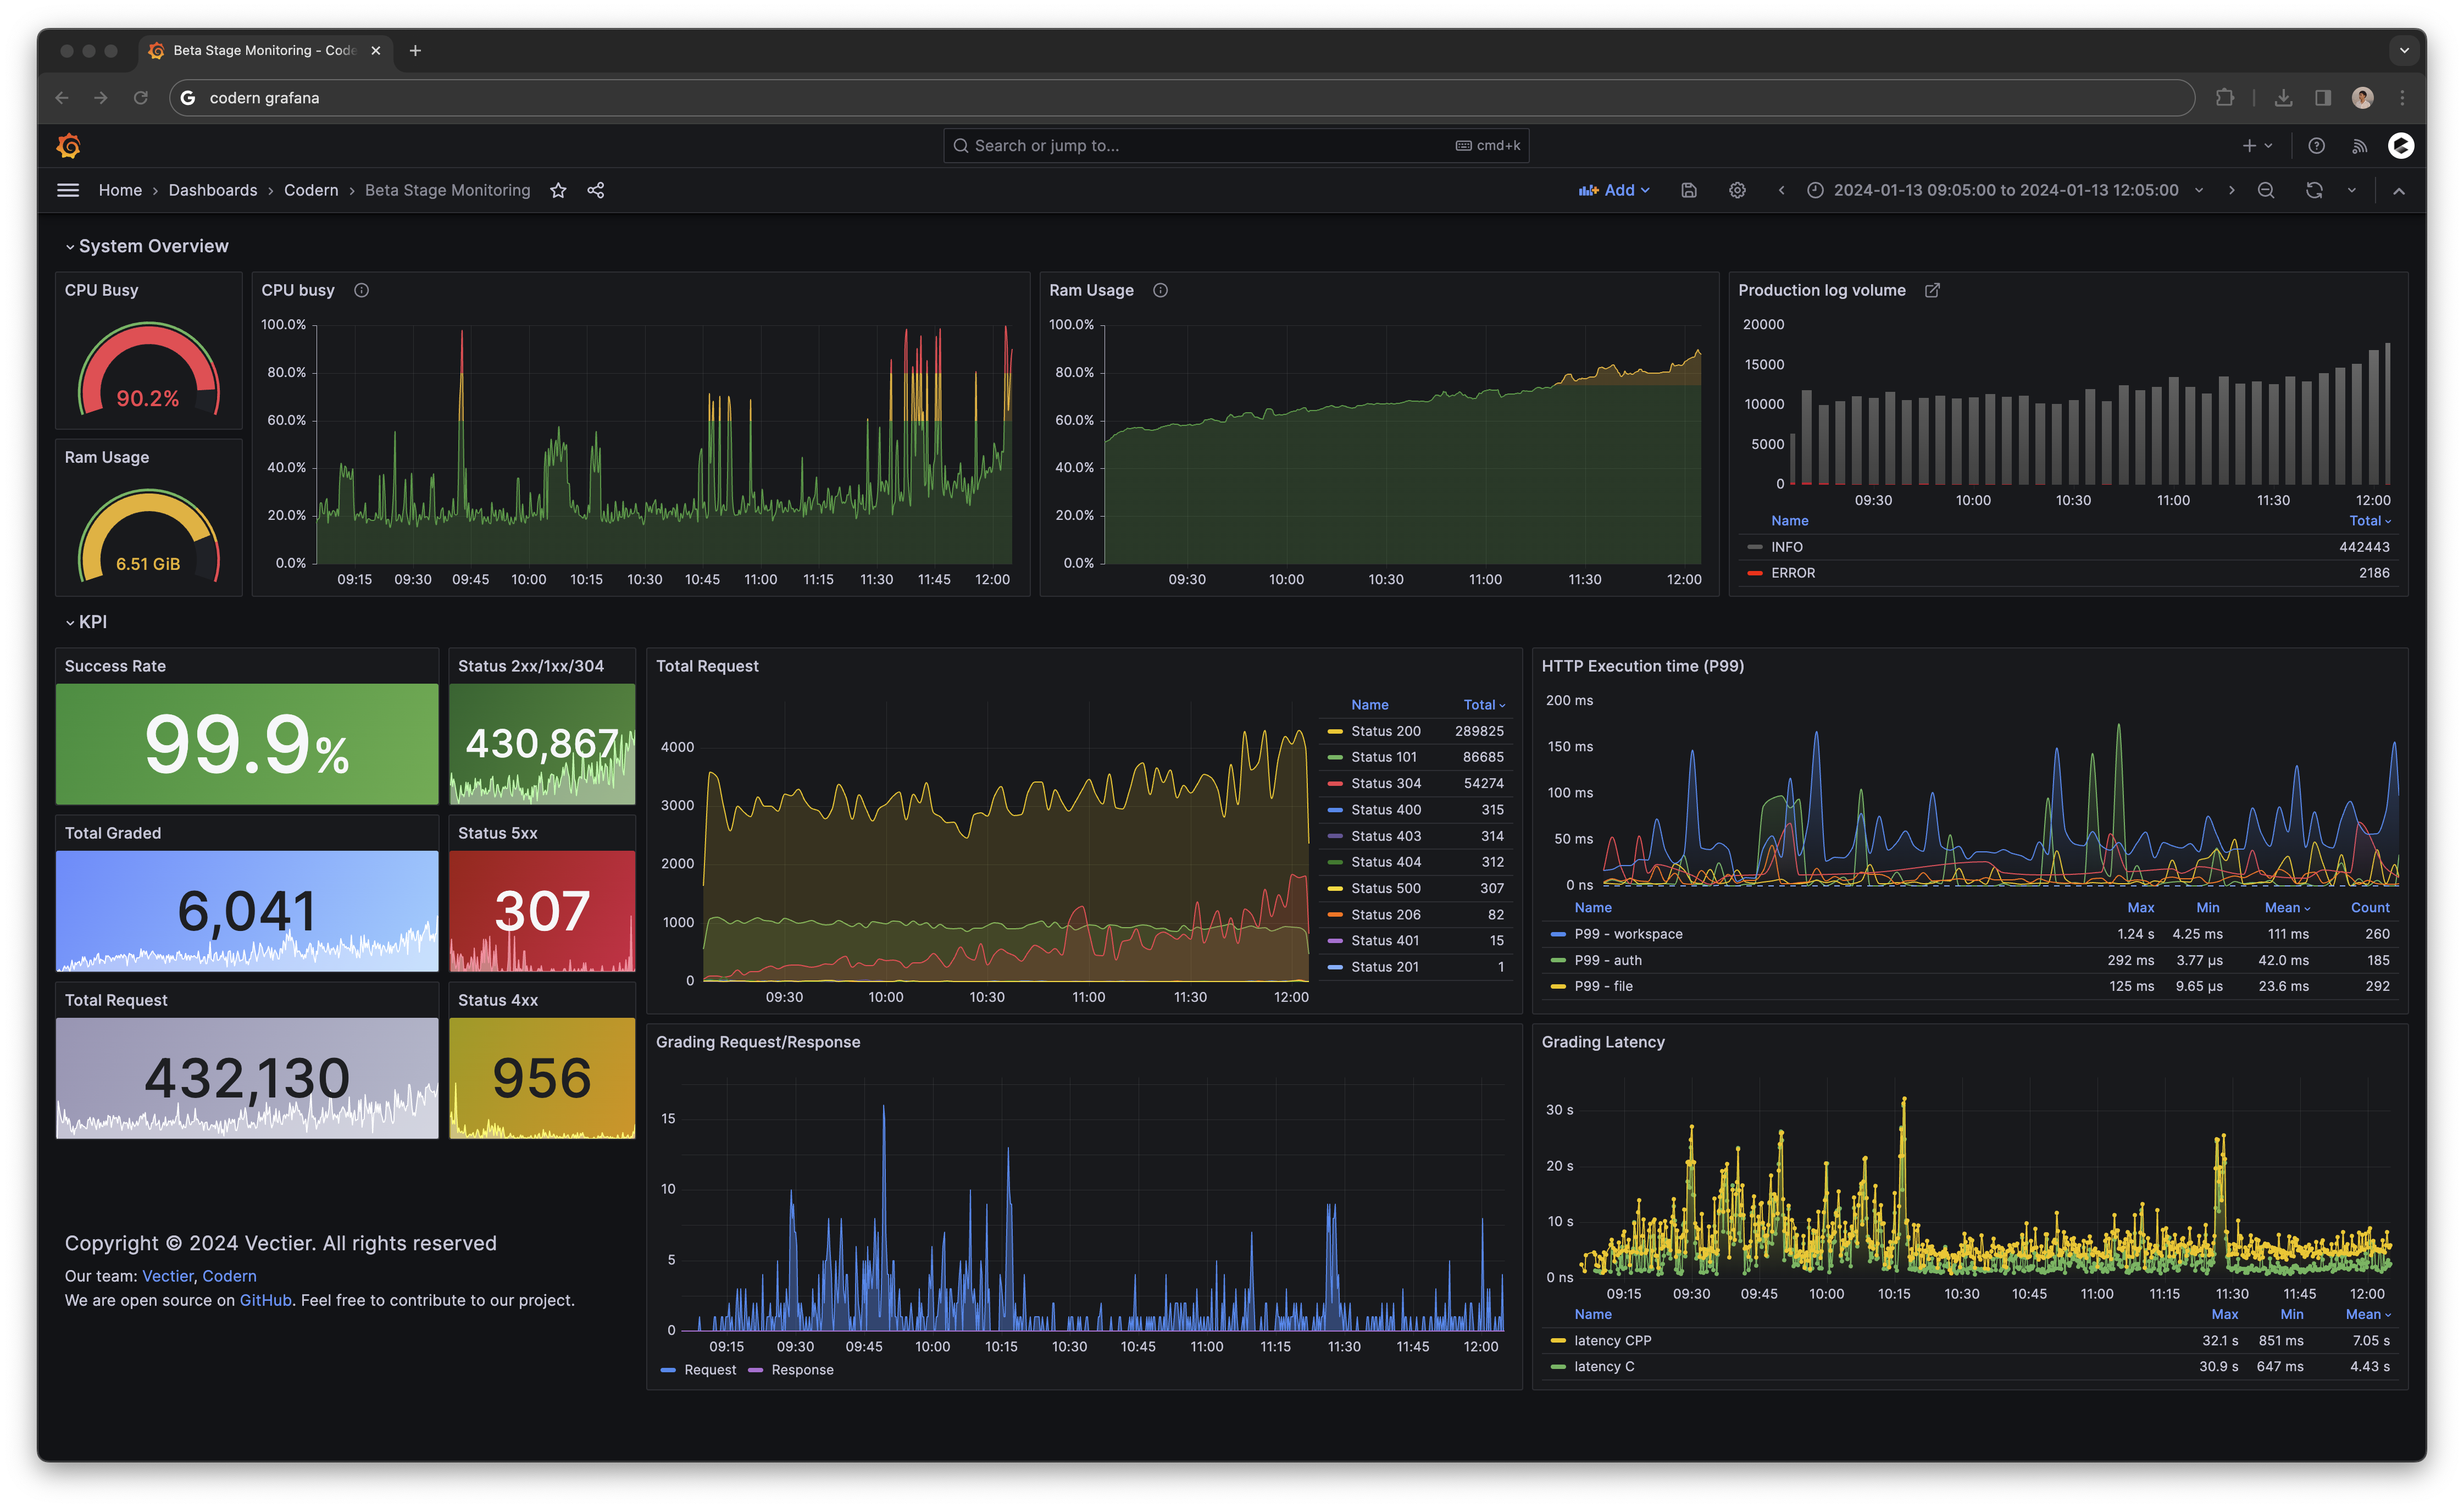Click the share dashboard icon
2464x1508 pixels.
pos(596,190)
